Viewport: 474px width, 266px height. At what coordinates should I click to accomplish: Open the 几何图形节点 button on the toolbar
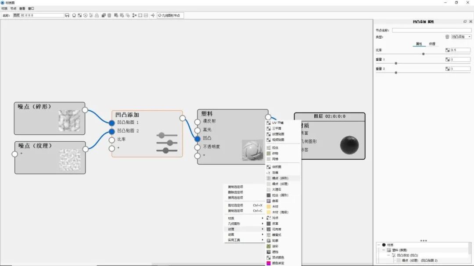[171, 15]
